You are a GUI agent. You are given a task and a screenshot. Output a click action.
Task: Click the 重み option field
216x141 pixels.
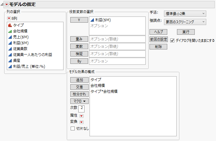coord(117,39)
